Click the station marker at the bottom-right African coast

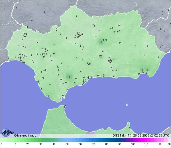pyautogui.click(x=129, y=128)
